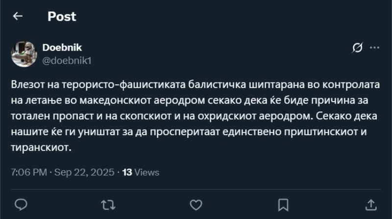
Task: Expand the three-dot More options menu
Action: pos(374,48)
